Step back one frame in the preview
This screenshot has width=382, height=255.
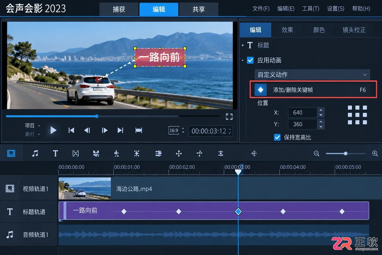click(x=87, y=130)
